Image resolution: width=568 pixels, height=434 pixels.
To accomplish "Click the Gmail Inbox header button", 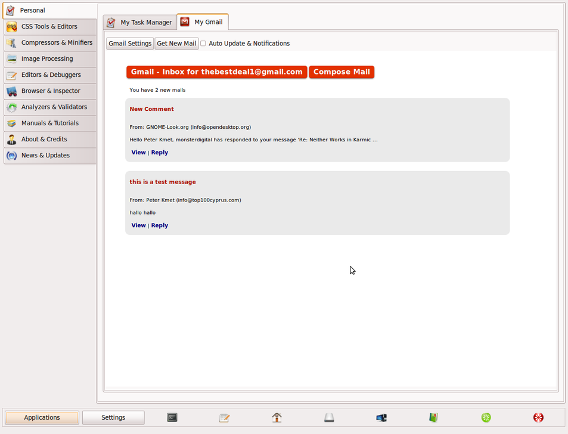I will 216,72.
